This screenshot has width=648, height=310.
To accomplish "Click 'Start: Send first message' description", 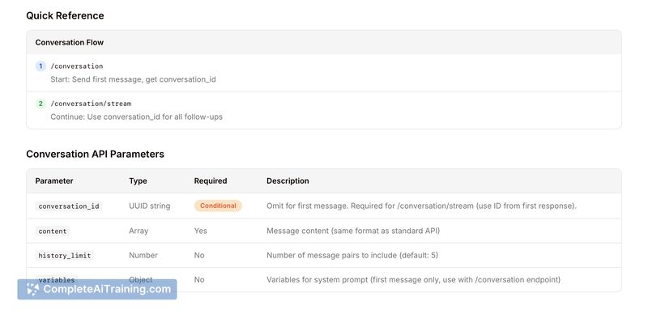I will click(133, 79).
